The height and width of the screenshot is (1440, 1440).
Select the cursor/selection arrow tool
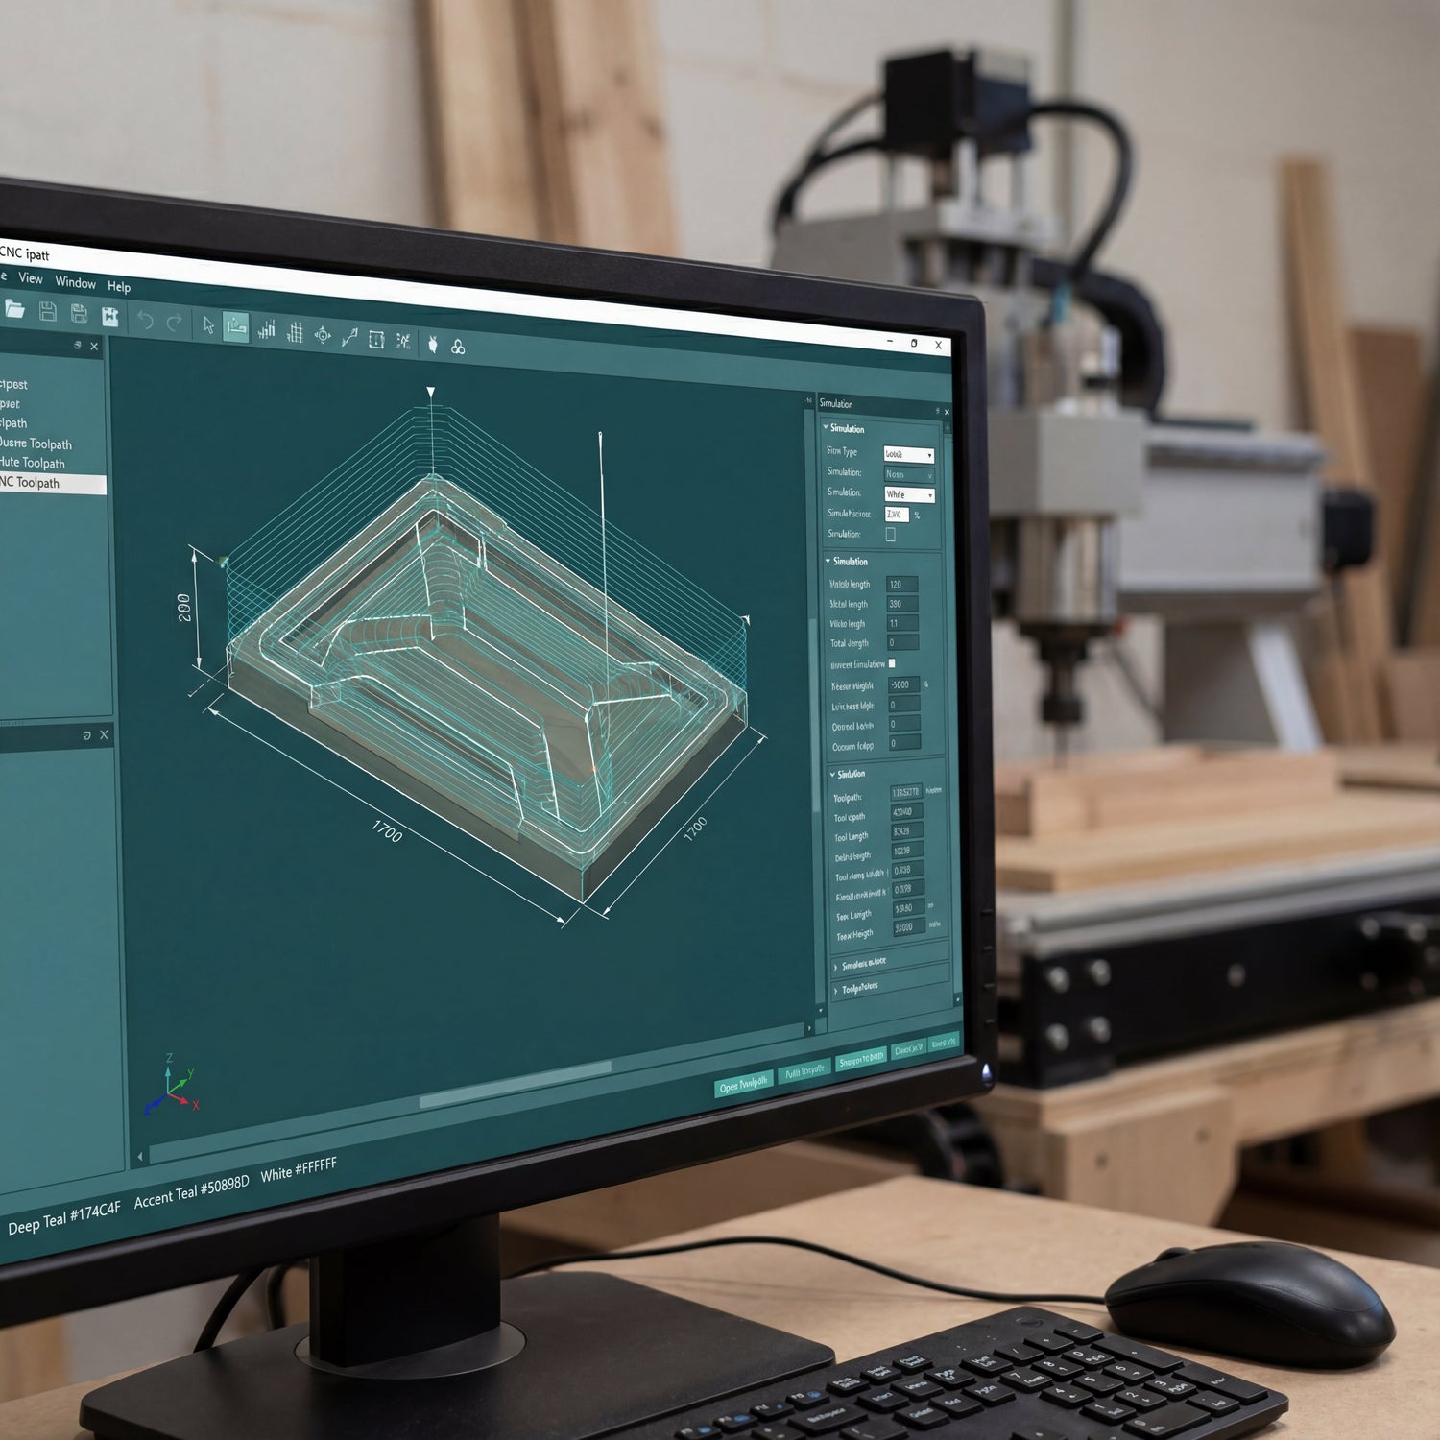tap(209, 326)
